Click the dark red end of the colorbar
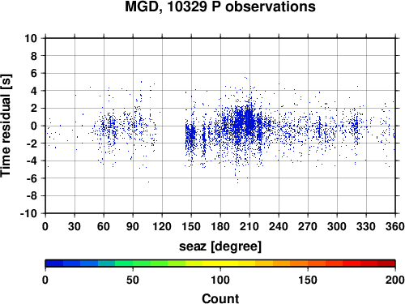The image size is (405, 304). click(x=386, y=263)
